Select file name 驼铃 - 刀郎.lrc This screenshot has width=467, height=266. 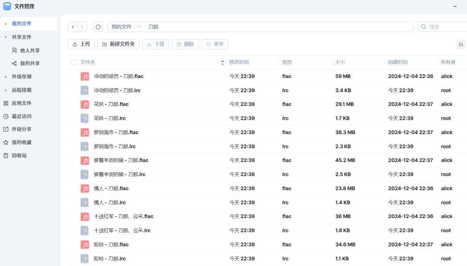tap(109, 259)
